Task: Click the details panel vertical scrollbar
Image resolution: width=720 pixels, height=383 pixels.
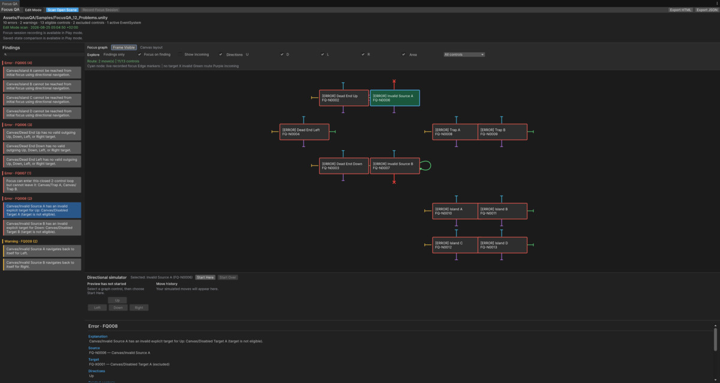Action: pyautogui.click(x=715, y=339)
